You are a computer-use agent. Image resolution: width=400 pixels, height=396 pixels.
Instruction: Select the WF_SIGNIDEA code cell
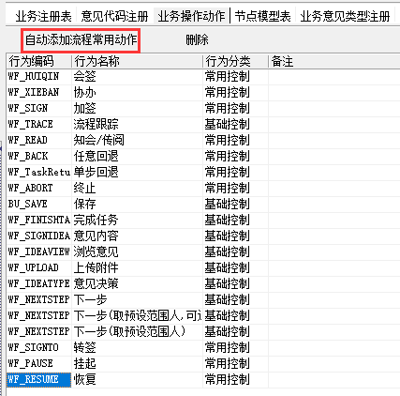[x=38, y=236]
